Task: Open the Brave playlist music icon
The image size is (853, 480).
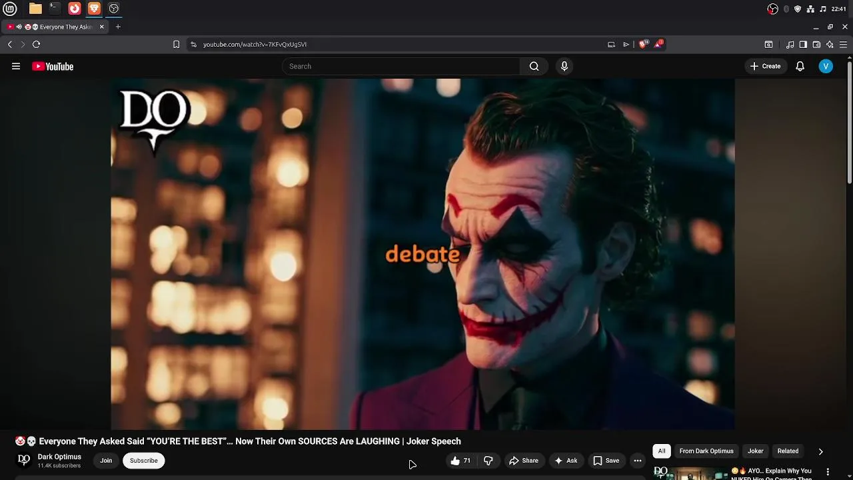Action: [790, 45]
